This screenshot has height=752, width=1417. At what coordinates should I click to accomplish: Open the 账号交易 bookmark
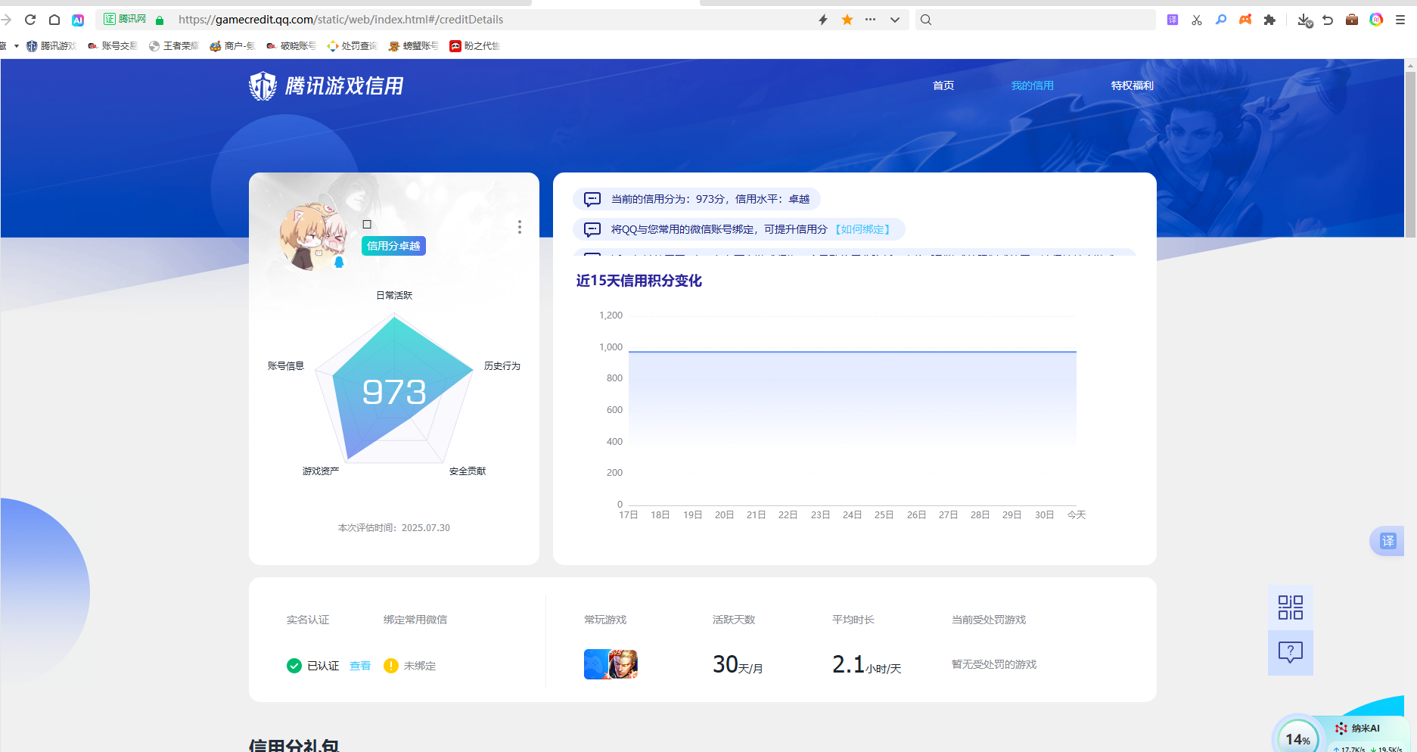click(x=113, y=46)
